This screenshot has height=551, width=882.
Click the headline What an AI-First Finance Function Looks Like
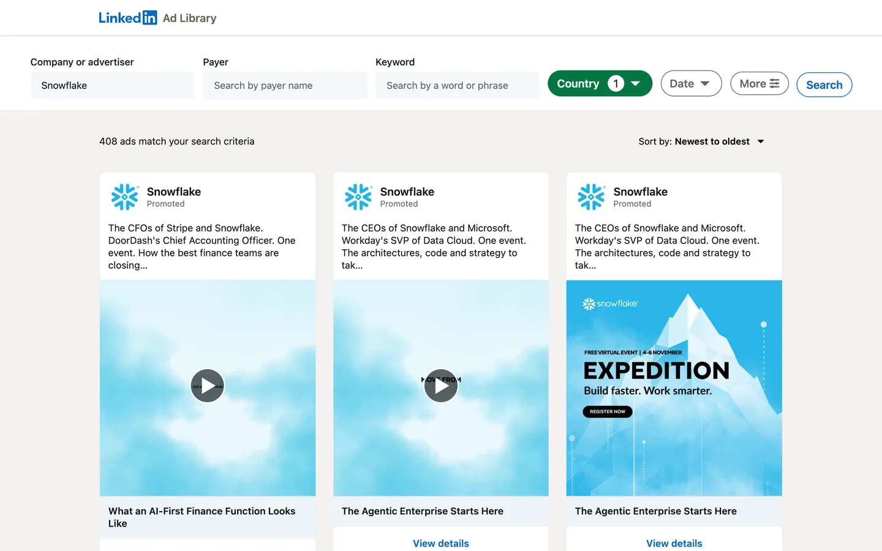pos(202,517)
